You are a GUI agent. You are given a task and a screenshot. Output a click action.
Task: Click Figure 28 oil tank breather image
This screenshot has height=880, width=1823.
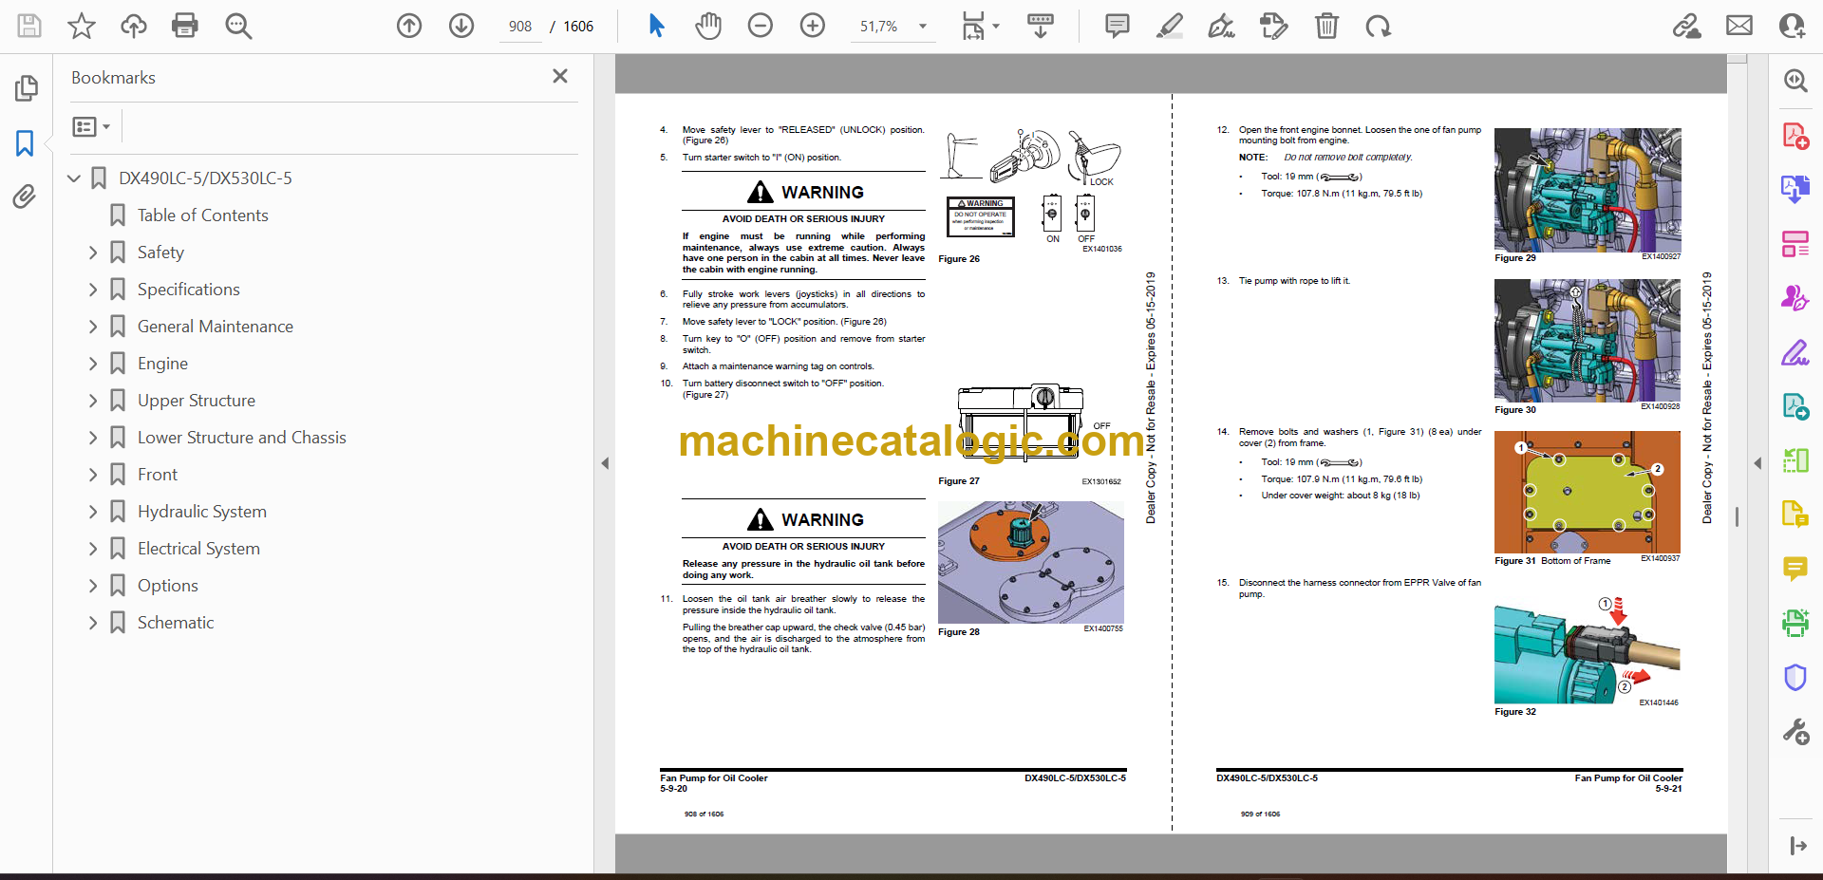1031,562
